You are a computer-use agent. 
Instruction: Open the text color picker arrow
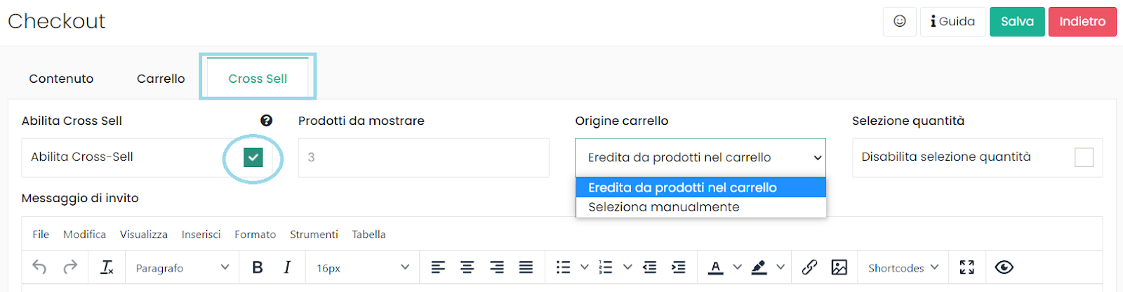(x=737, y=267)
